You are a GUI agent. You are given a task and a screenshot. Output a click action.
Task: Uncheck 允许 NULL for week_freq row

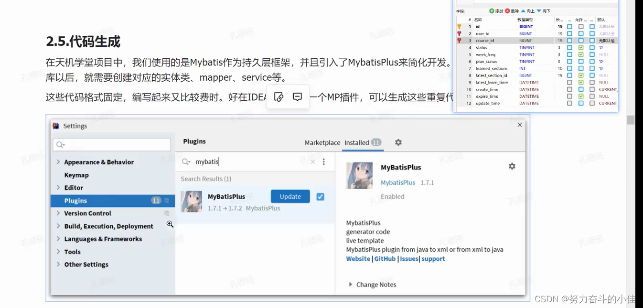tap(581, 54)
